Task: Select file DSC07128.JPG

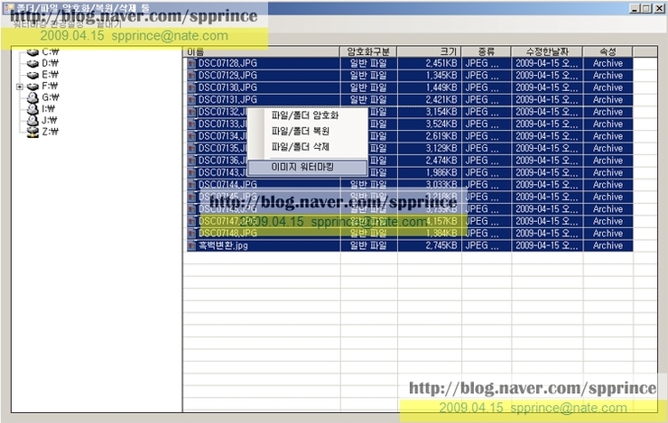Action: [227, 63]
